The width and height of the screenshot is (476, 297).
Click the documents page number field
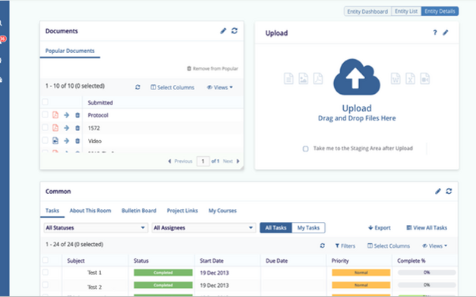tap(203, 161)
